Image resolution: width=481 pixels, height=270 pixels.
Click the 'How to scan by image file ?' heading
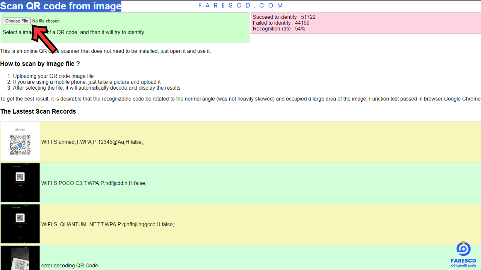40,64
